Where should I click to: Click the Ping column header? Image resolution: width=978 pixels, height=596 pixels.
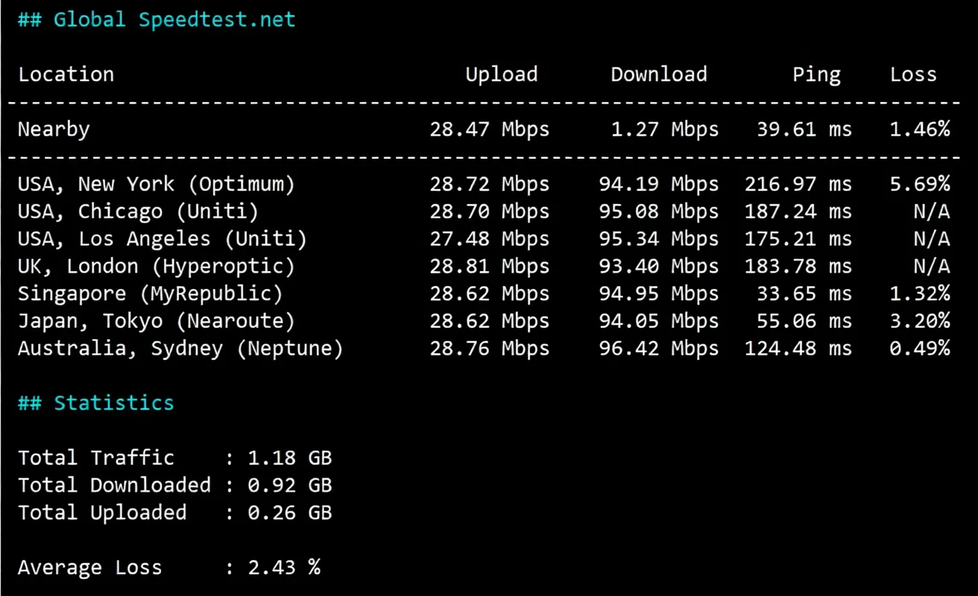816,74
